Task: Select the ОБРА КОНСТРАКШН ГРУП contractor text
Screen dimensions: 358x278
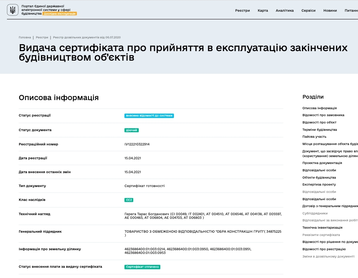Action: (203, 233)
